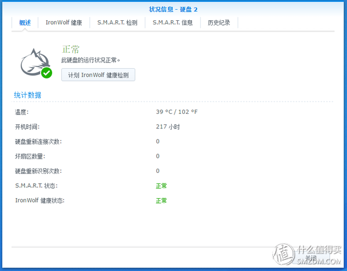Click the IronWolf wolf status icon
347x271 pixels.
pyautogui.click(x=36, y=63)
